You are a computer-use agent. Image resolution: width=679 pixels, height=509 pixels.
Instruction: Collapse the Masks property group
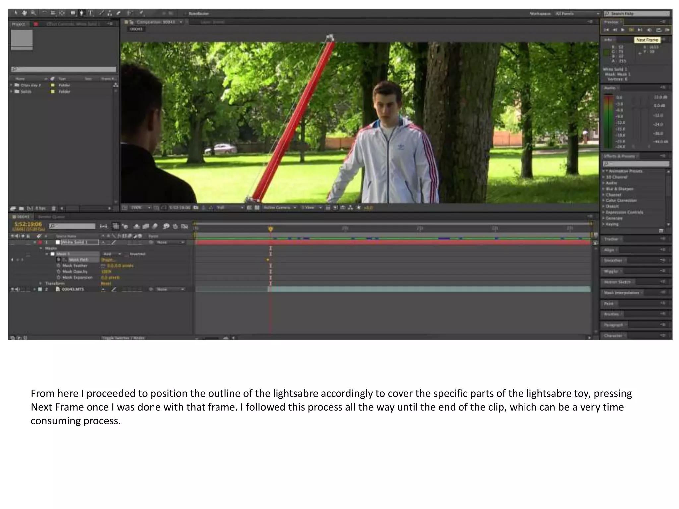click(41, 248)
